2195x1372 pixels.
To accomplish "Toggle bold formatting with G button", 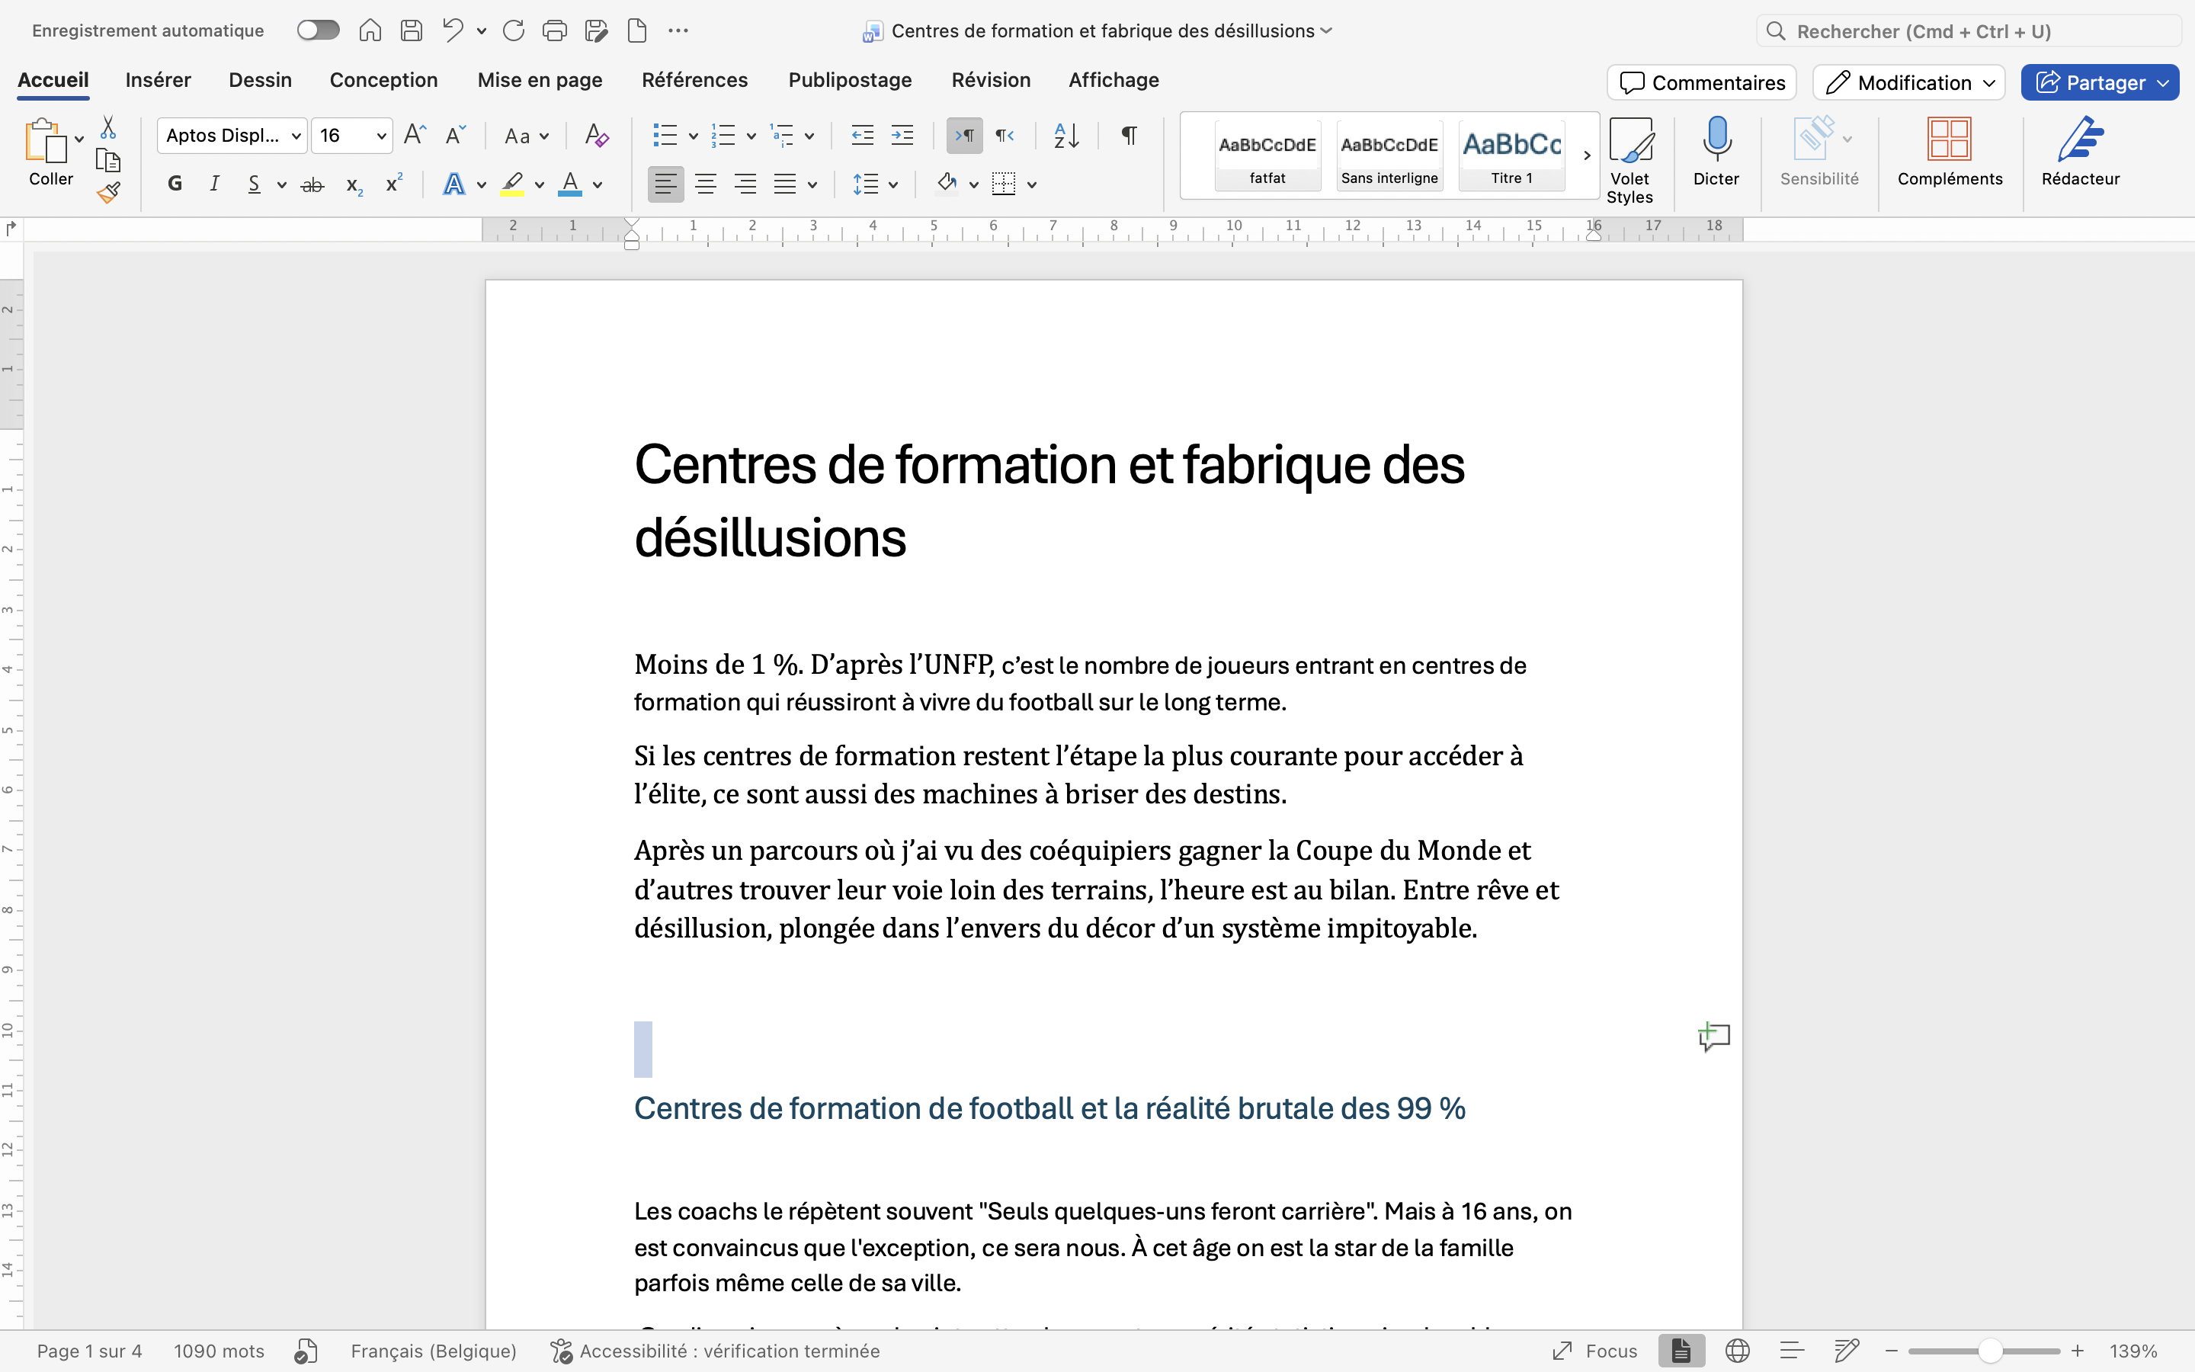I will (175, 184).
